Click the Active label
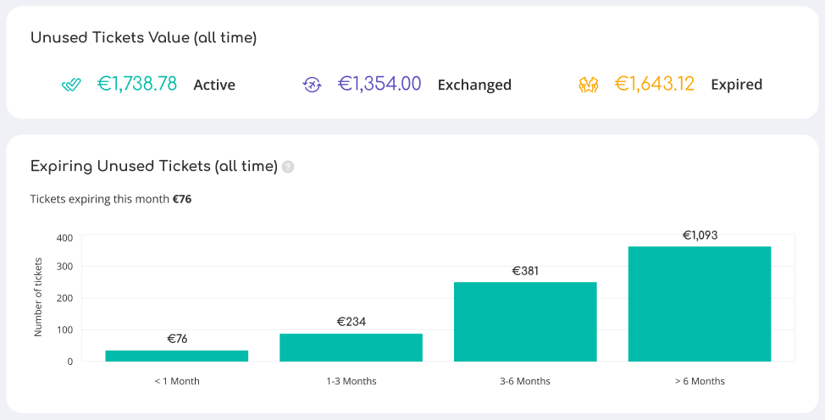Screen dimensions: 825x420 (x=214, y=85)
